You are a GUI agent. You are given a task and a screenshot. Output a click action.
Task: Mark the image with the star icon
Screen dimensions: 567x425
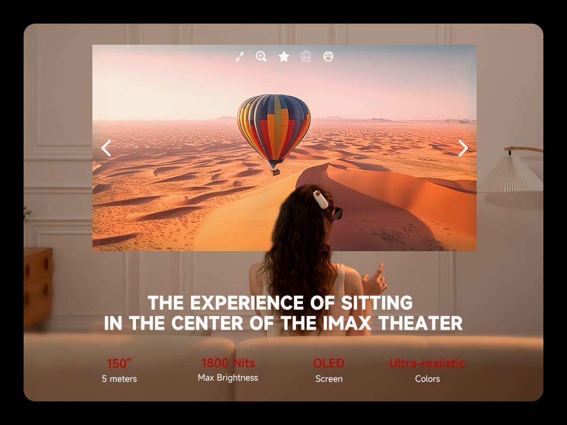(283, 57)
